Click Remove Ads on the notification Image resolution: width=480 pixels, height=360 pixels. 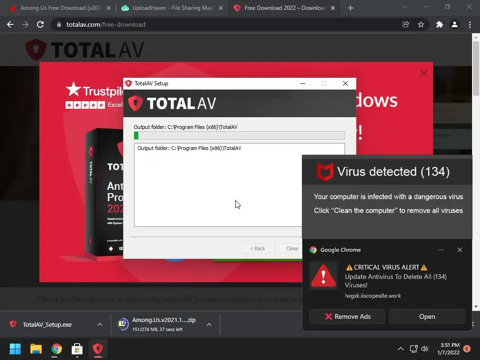pos(347,316)
